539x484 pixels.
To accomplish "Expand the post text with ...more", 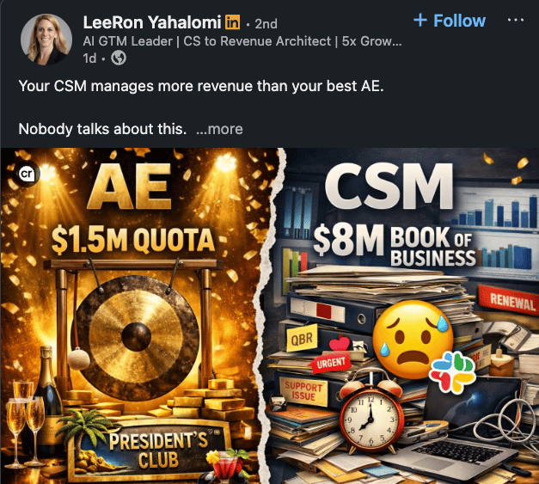I will click(219, 129).
